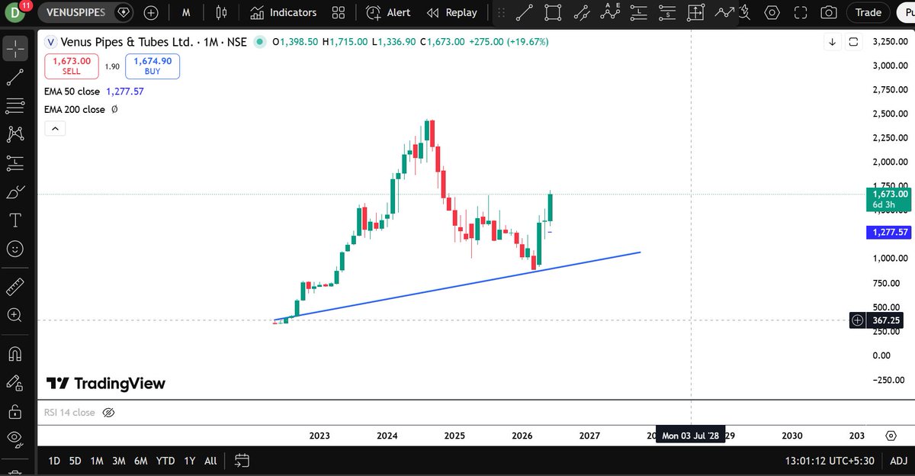Open the XABCD patterns tool group
Screen dimensions: 915x476
tap(15, 133)
